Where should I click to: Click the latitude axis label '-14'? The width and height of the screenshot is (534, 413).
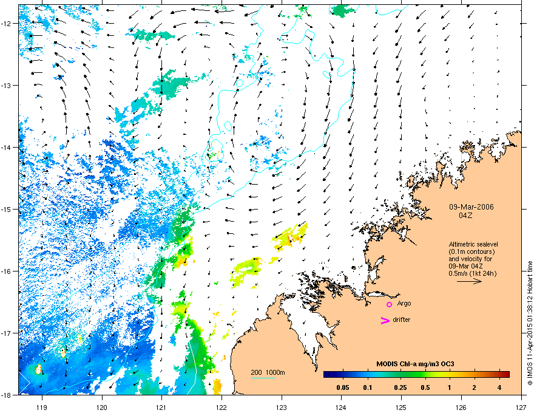[7, 147]
